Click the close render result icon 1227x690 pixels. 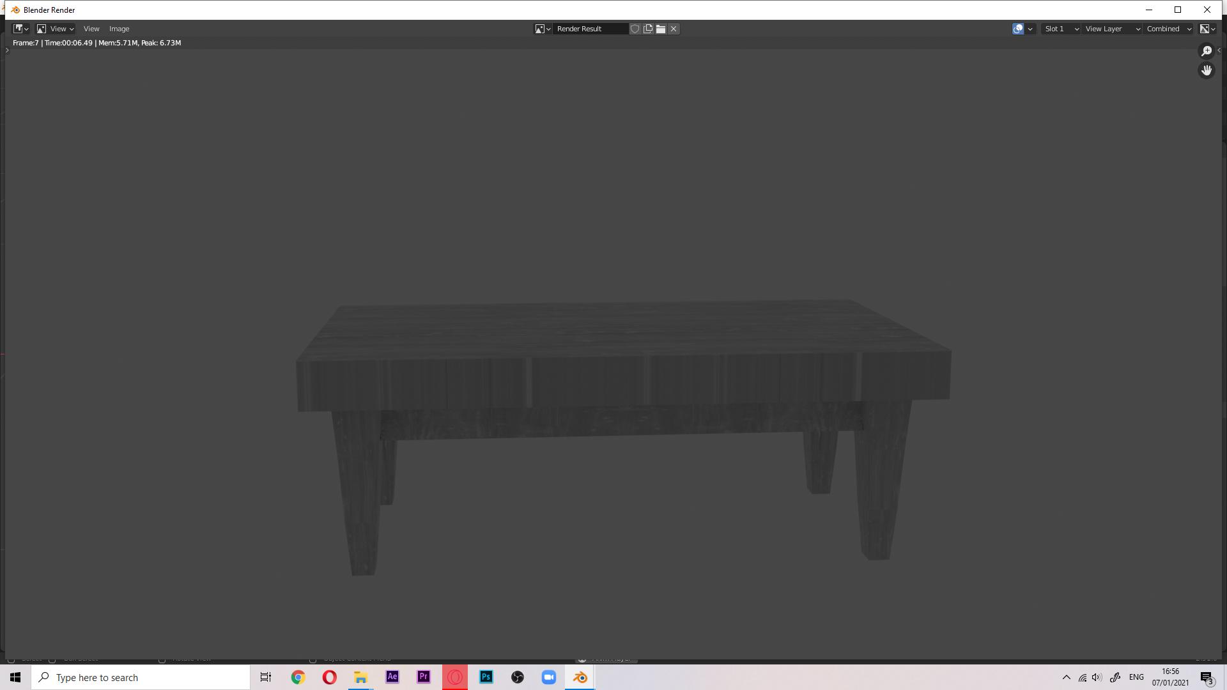tap(674, 29)
